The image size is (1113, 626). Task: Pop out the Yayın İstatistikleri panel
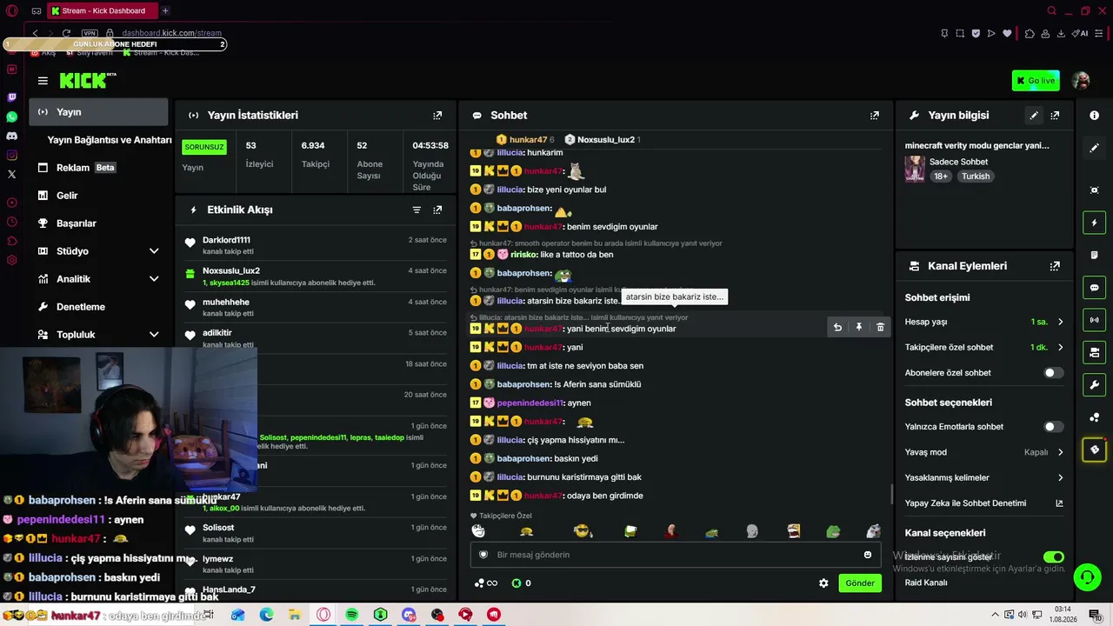tap(437, 115)
